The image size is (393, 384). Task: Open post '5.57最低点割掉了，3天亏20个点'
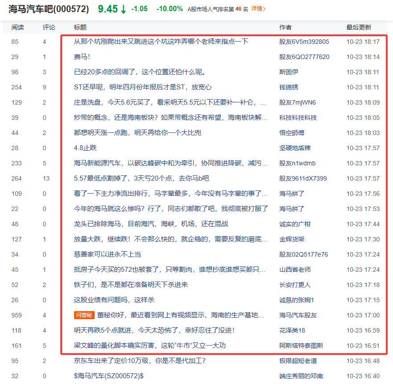[x=142, y=178]
